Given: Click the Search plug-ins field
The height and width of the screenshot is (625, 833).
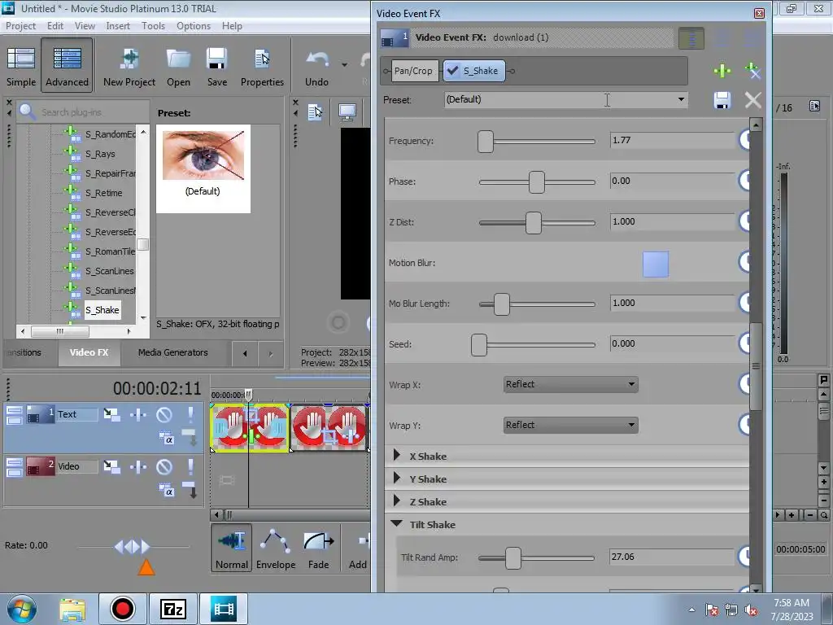Looking at the screenshot, I should pos(84,112).
